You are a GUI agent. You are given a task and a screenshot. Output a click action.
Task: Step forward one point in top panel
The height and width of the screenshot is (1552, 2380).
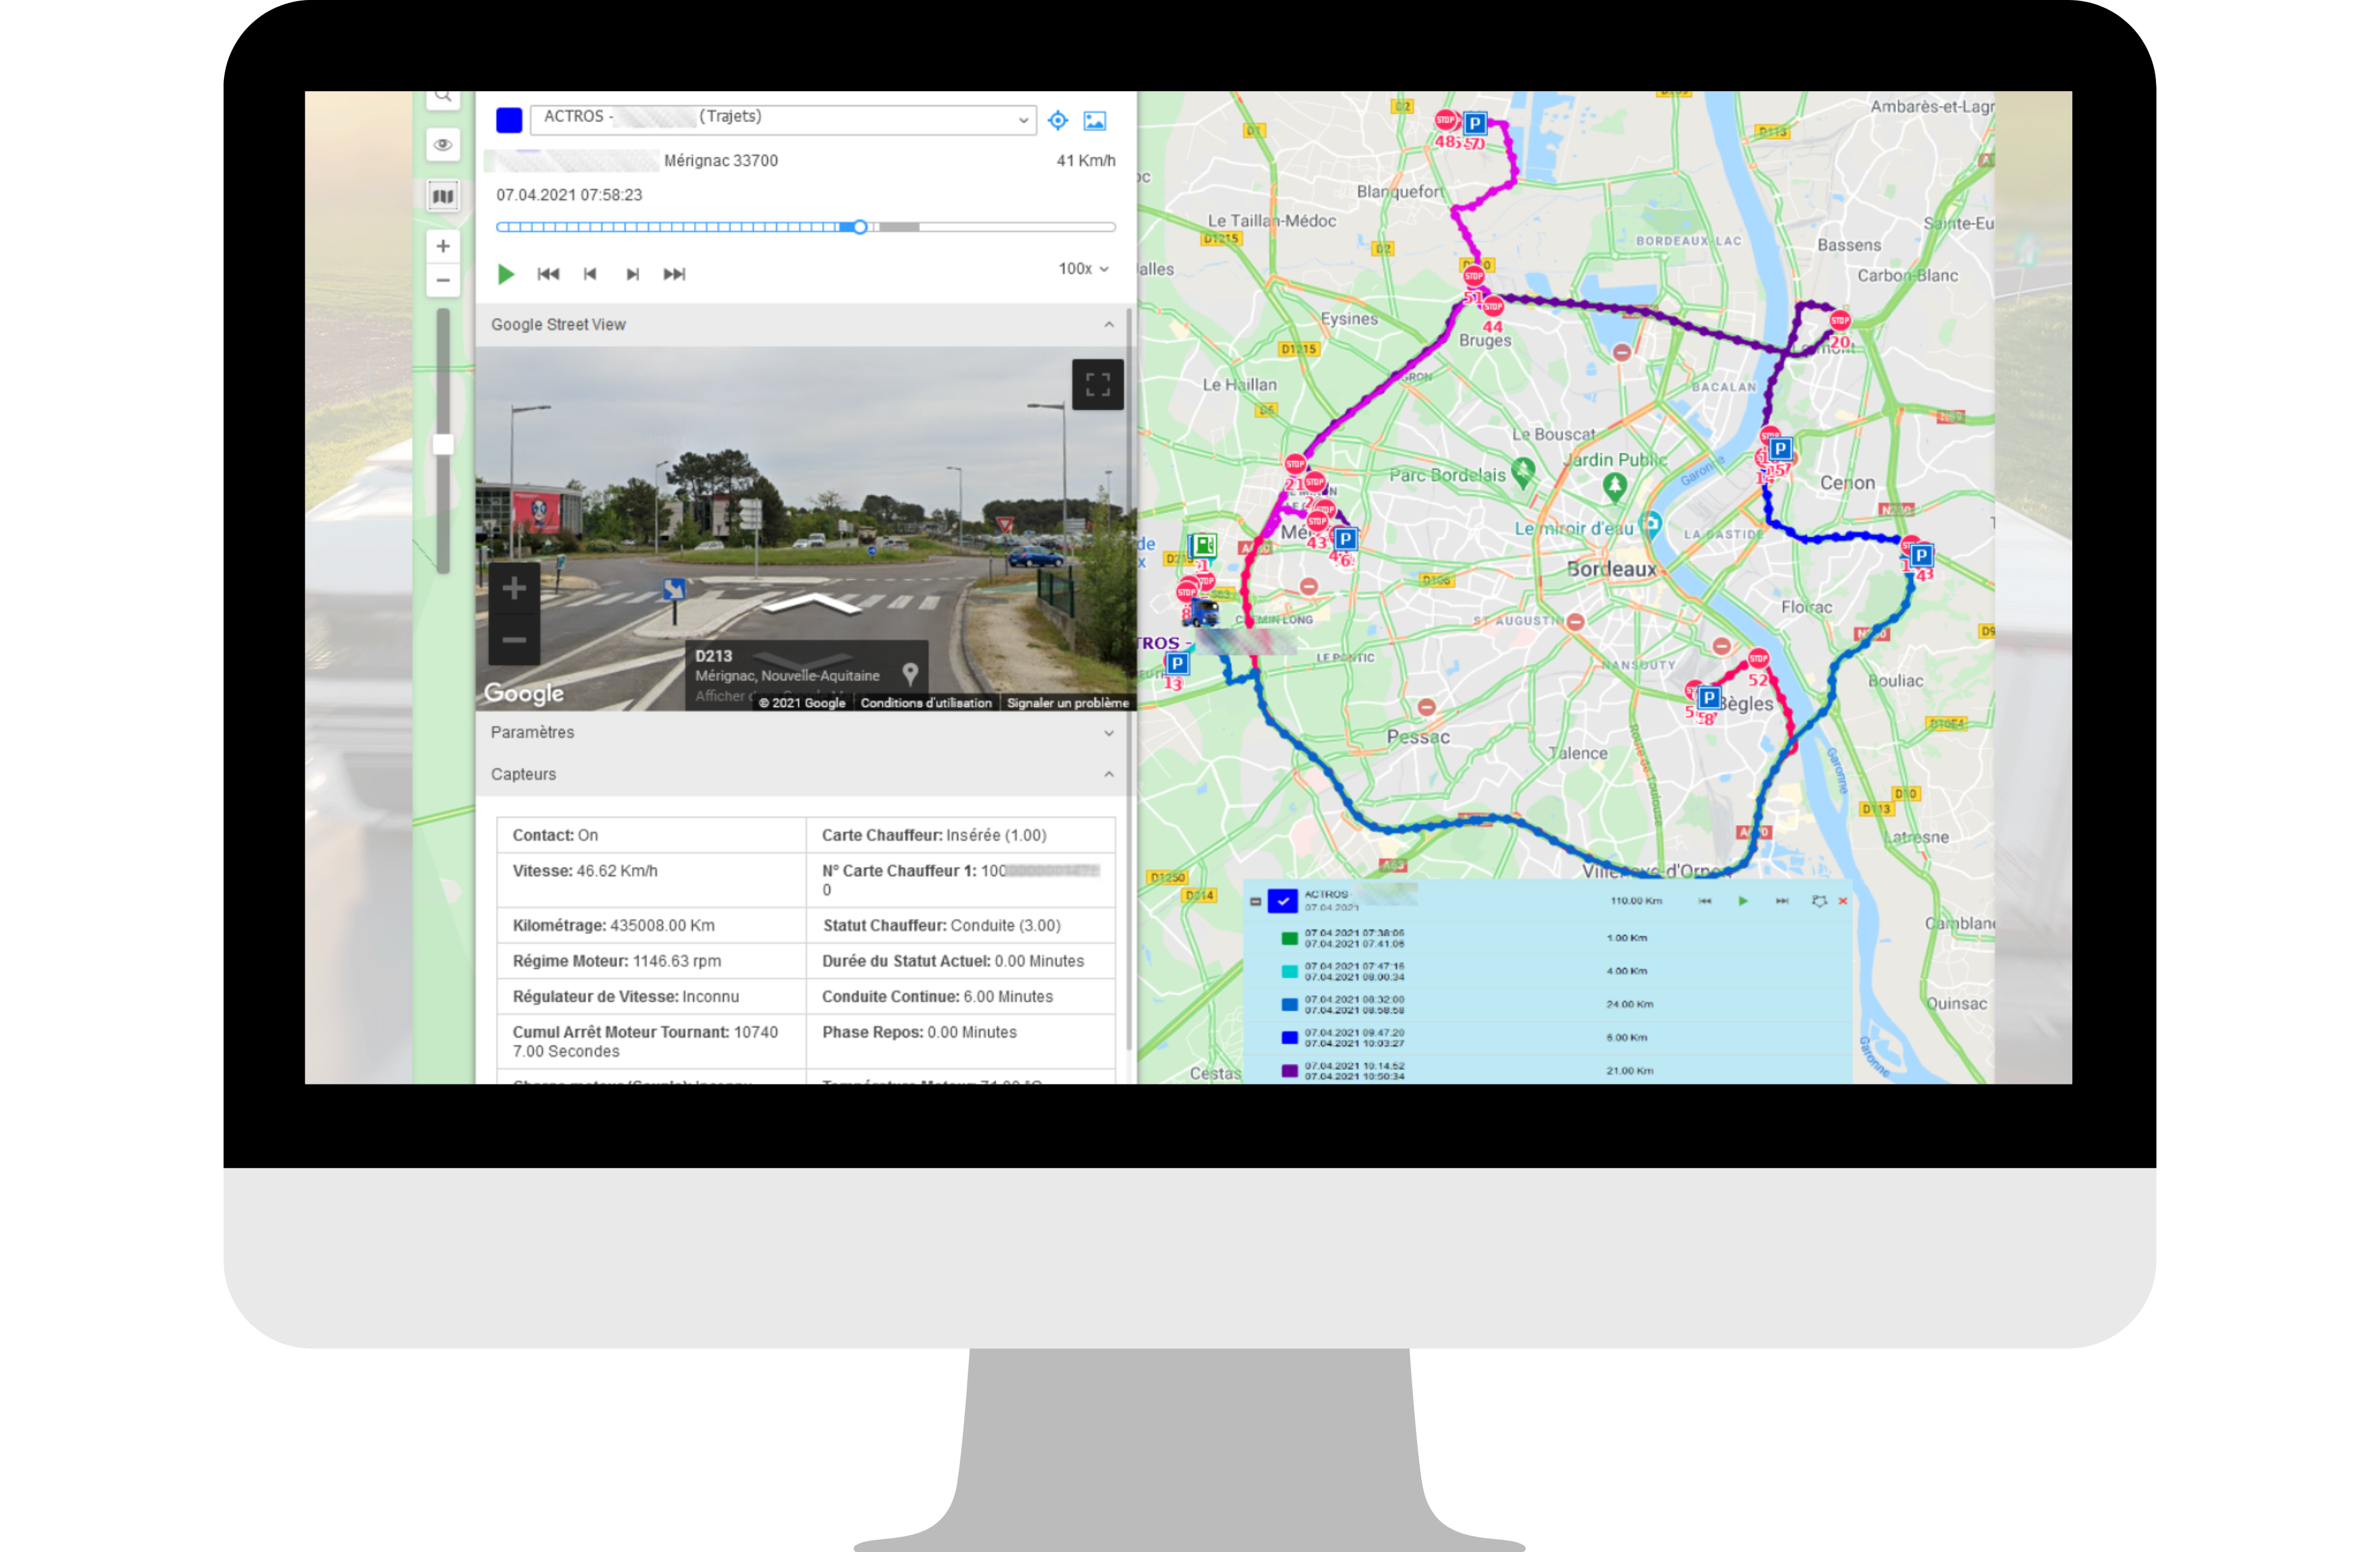[632, 274]
